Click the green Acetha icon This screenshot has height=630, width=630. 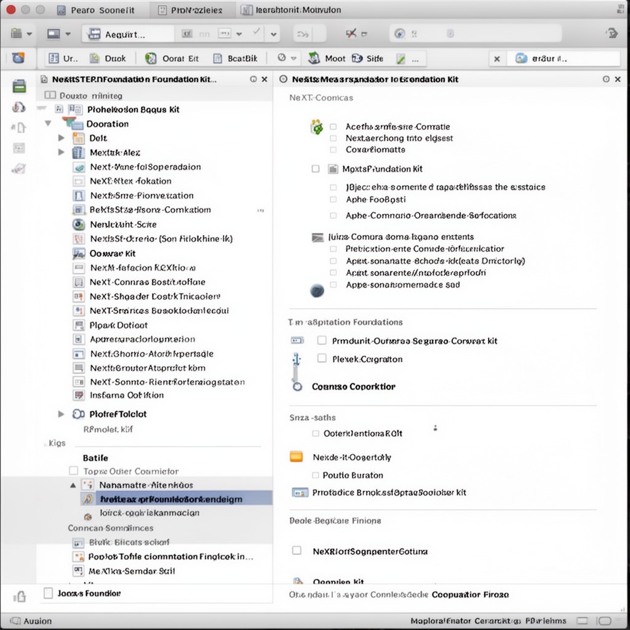tap(317, 127)
